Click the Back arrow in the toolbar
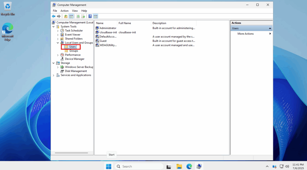The image size is (307, 170). click(x=54, y=16)
